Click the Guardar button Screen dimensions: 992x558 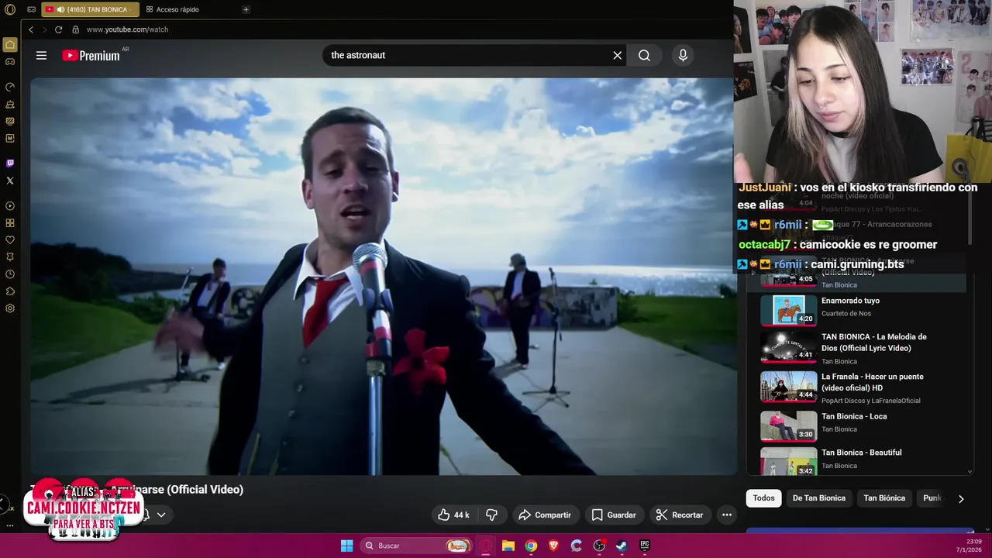614,515
